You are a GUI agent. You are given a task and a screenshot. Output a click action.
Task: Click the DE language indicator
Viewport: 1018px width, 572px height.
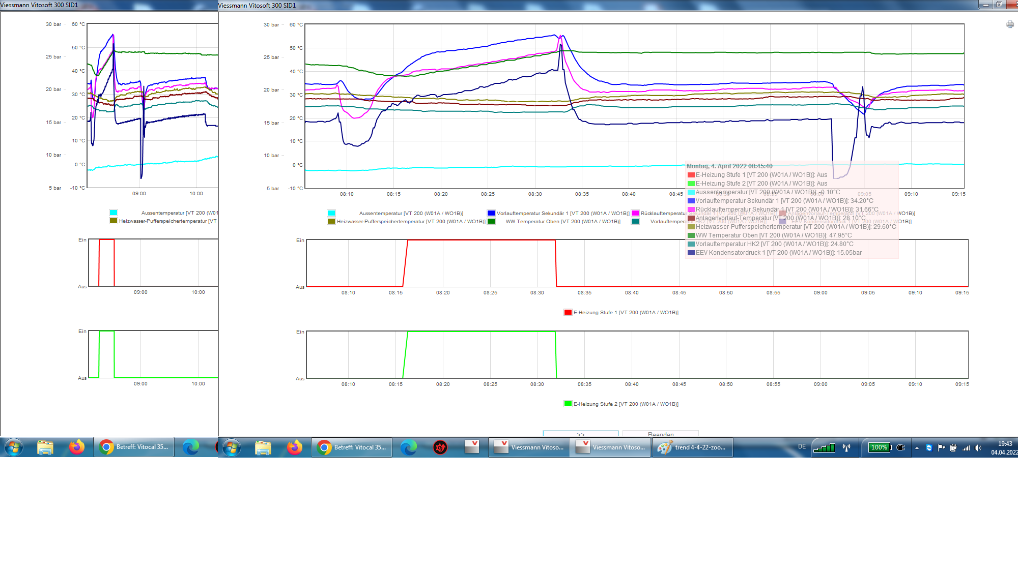click(802, 446)
